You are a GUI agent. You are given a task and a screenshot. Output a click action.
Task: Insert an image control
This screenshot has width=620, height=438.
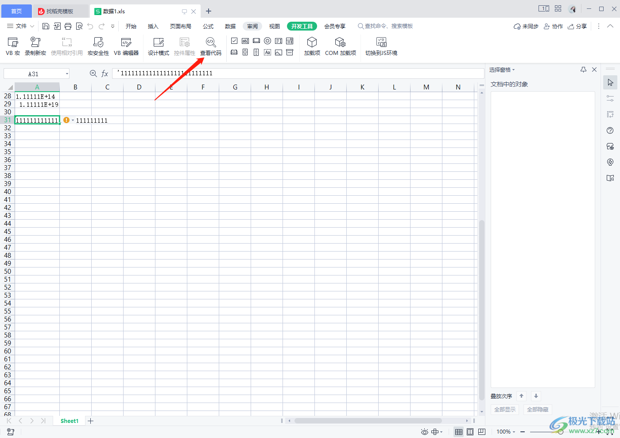click(279, 52)
